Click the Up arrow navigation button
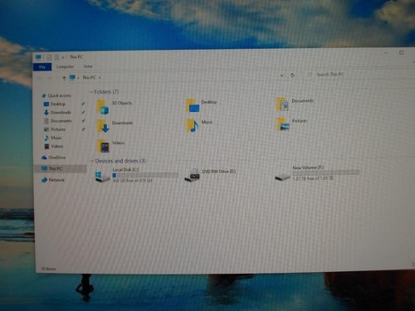Screen dimensions: 415x311 point(64,78)
